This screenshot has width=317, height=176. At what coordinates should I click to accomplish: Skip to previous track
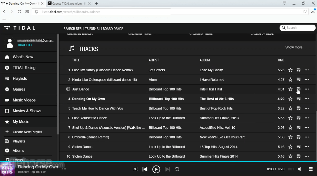[x=145, y=169]
